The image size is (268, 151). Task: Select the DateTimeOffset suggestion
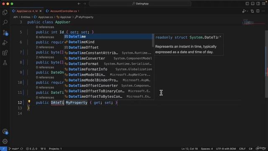click(x=108, y=47)
